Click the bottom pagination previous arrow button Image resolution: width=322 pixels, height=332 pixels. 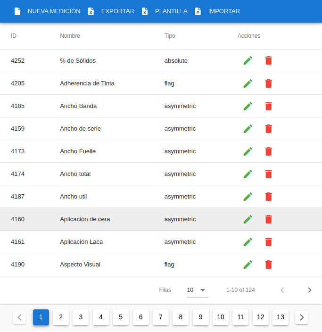[19, 317]
